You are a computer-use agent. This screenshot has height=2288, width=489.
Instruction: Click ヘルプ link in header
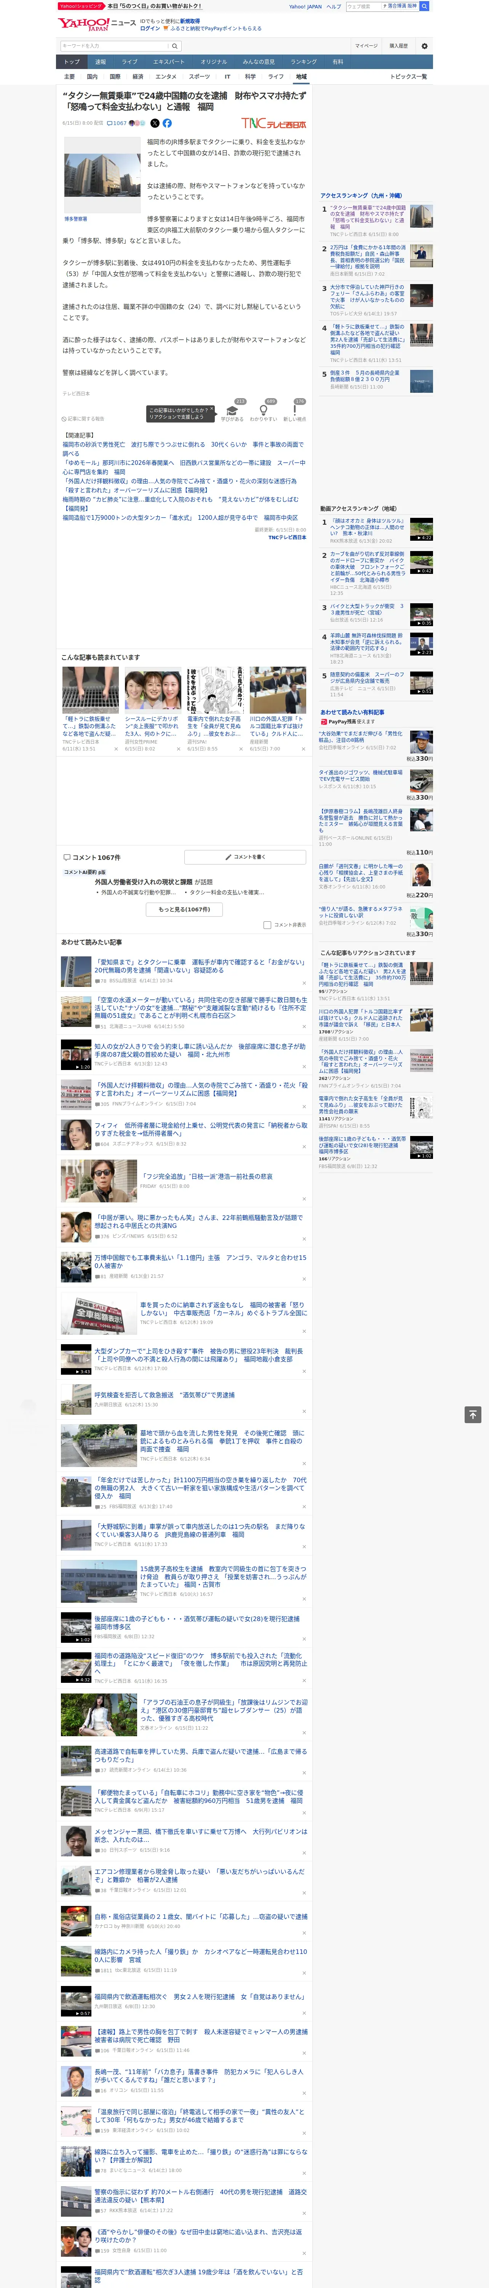pyautogui.click(x=334, y=6)
